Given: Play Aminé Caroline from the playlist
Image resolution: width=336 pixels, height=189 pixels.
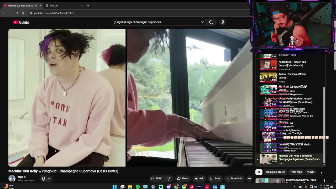Looking at the screenshot, I should 289,78.
